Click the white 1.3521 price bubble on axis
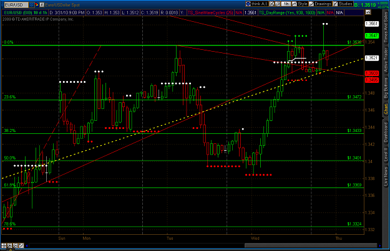The height and width of the screenshot is (251, 390). (x=372, y=58)
